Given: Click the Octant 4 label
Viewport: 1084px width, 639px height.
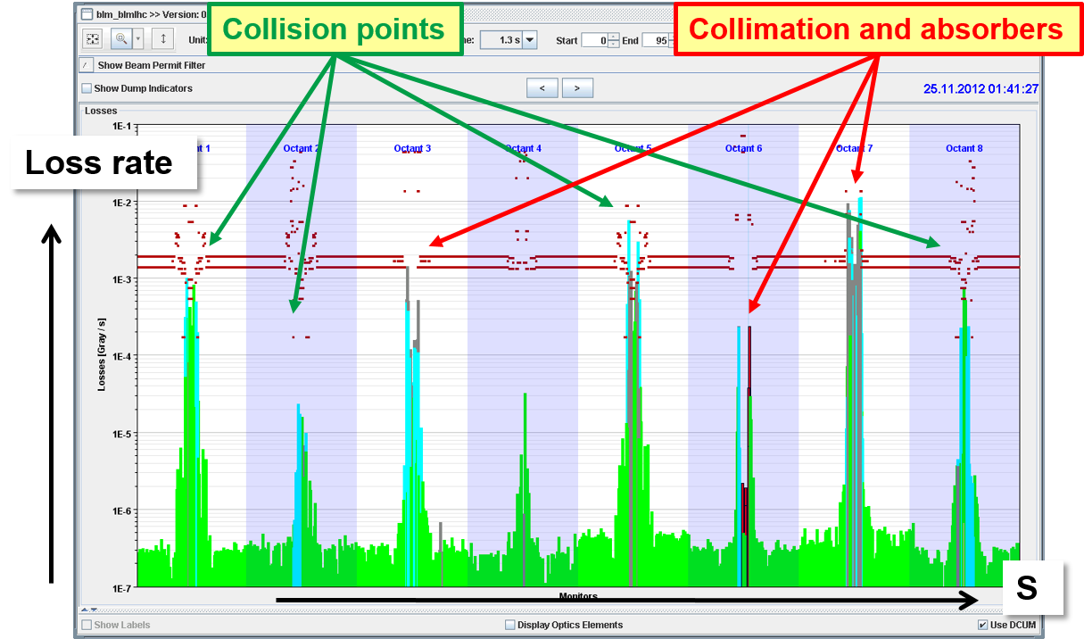Looking at the screenshot, I should click(x=523, y=148).
